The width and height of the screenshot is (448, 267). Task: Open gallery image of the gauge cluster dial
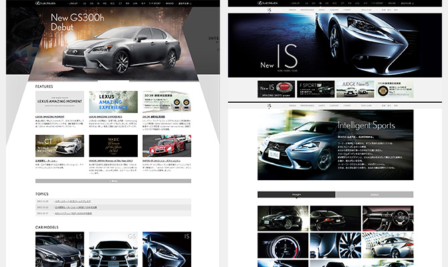tap(283, 246)
